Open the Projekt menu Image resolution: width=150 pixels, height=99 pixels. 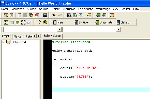(55, 9)
